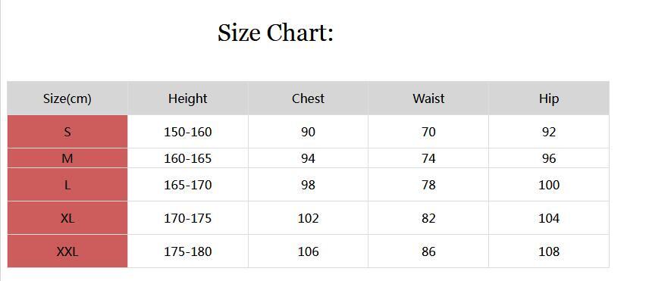The height and width of the screenshot is (281, 649).
Task: Select the 150-160 height cell
Action: point(188,132)
